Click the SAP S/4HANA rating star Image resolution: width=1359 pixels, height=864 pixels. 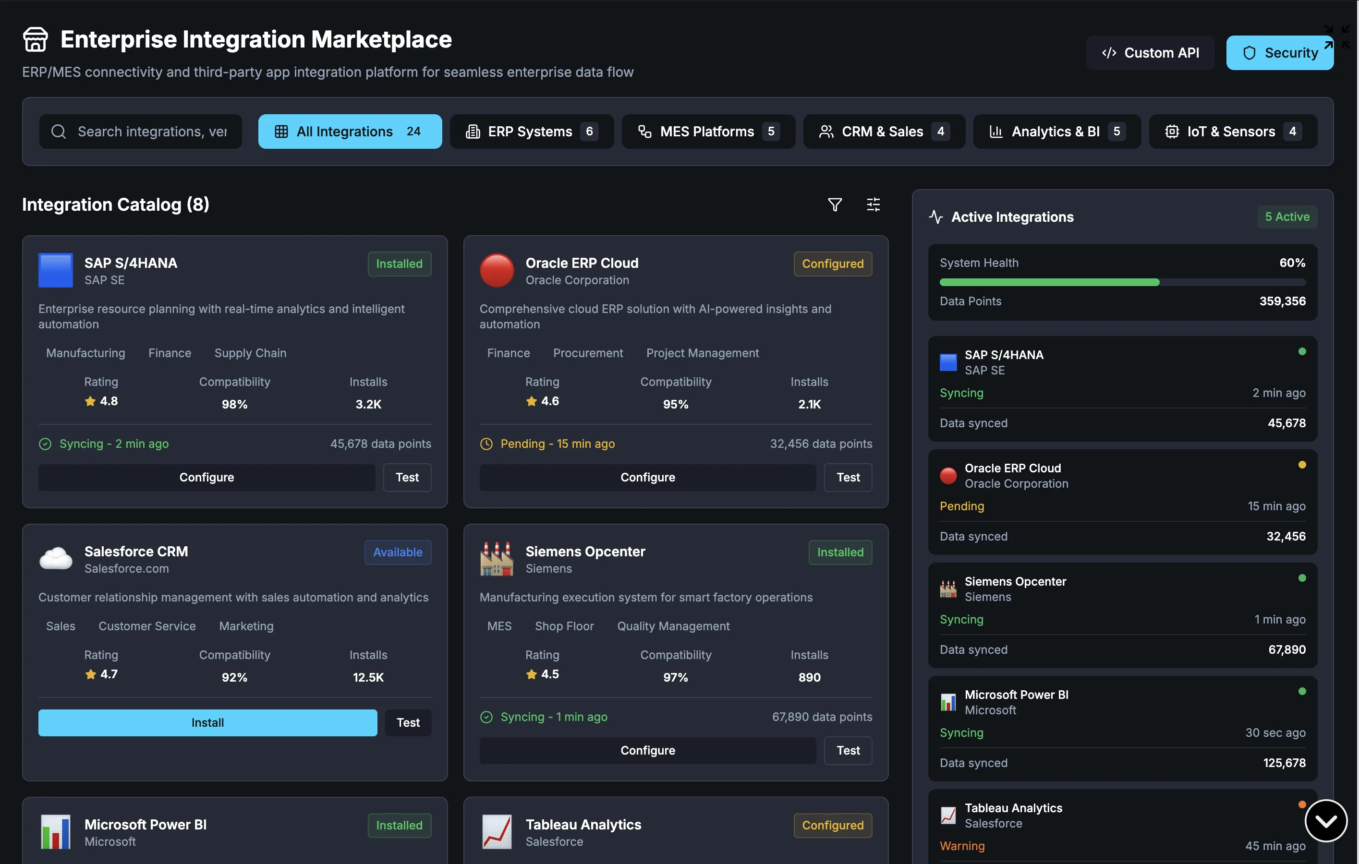tap(90, 401)
